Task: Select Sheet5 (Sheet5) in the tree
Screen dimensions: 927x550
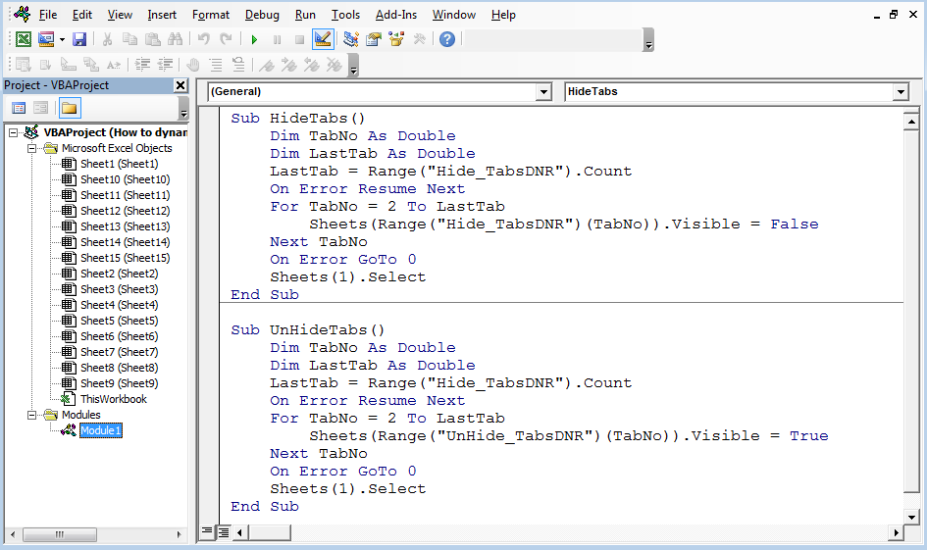Action: [119, 321]
